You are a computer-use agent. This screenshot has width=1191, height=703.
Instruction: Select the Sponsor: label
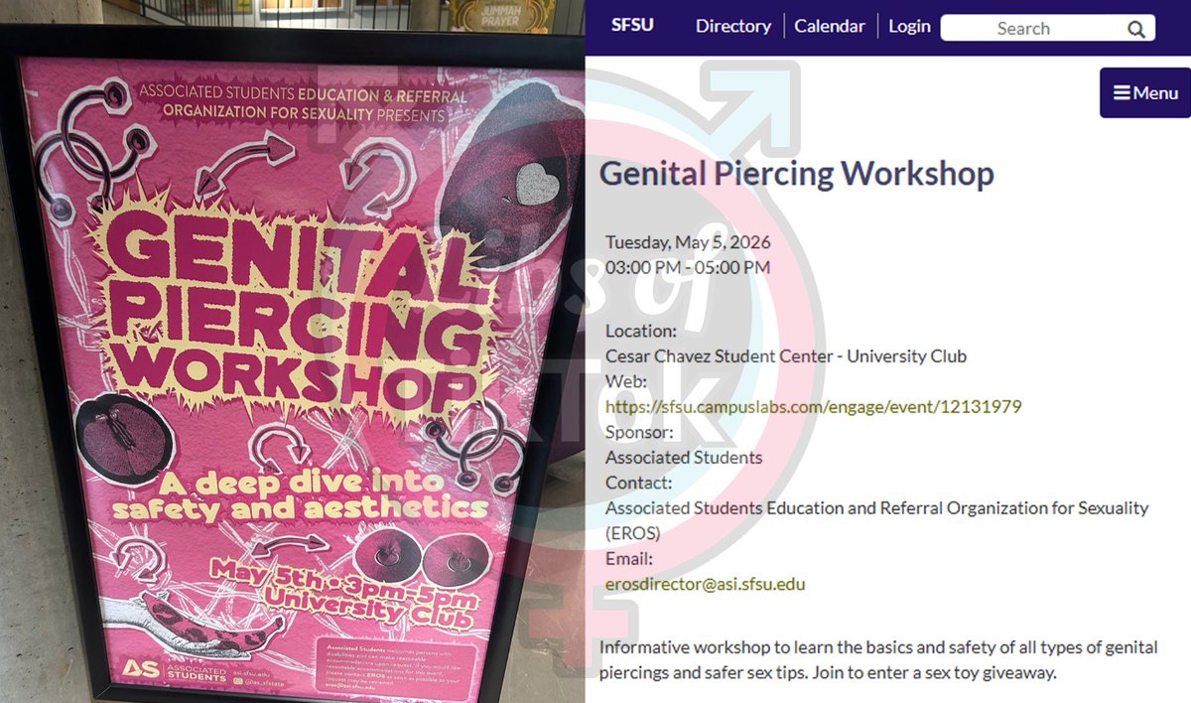pos(639,432)
